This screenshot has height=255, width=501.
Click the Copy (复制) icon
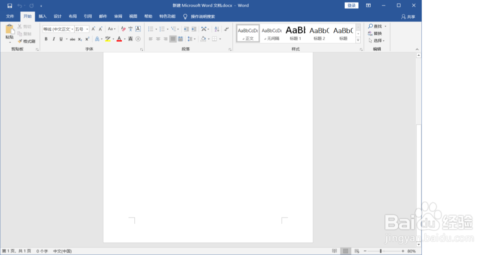20,34
